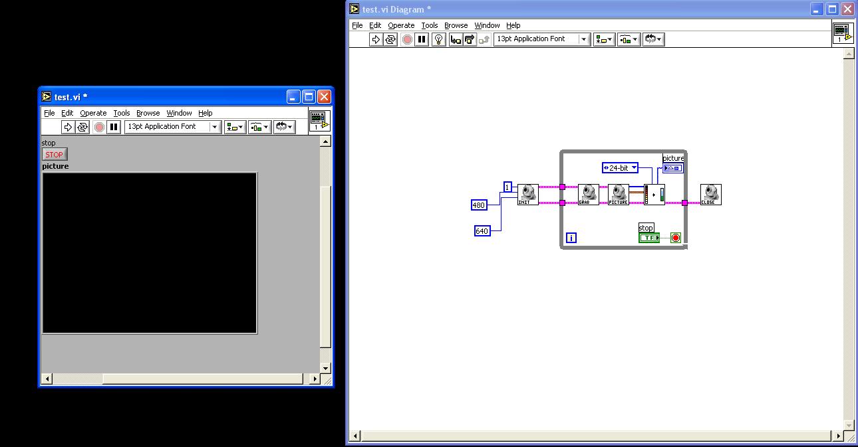Open Align Objects dropdown in Diagram window

(604, 39)
